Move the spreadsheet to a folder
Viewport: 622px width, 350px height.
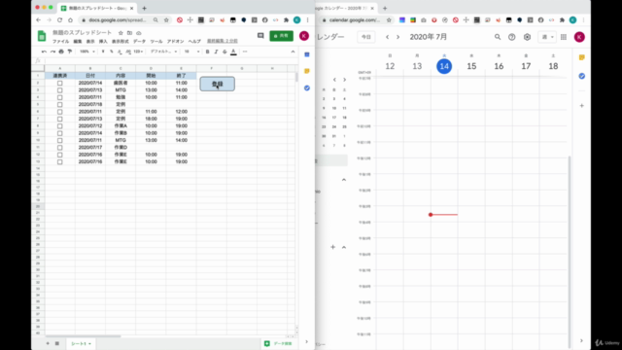[x=129, y=33]
